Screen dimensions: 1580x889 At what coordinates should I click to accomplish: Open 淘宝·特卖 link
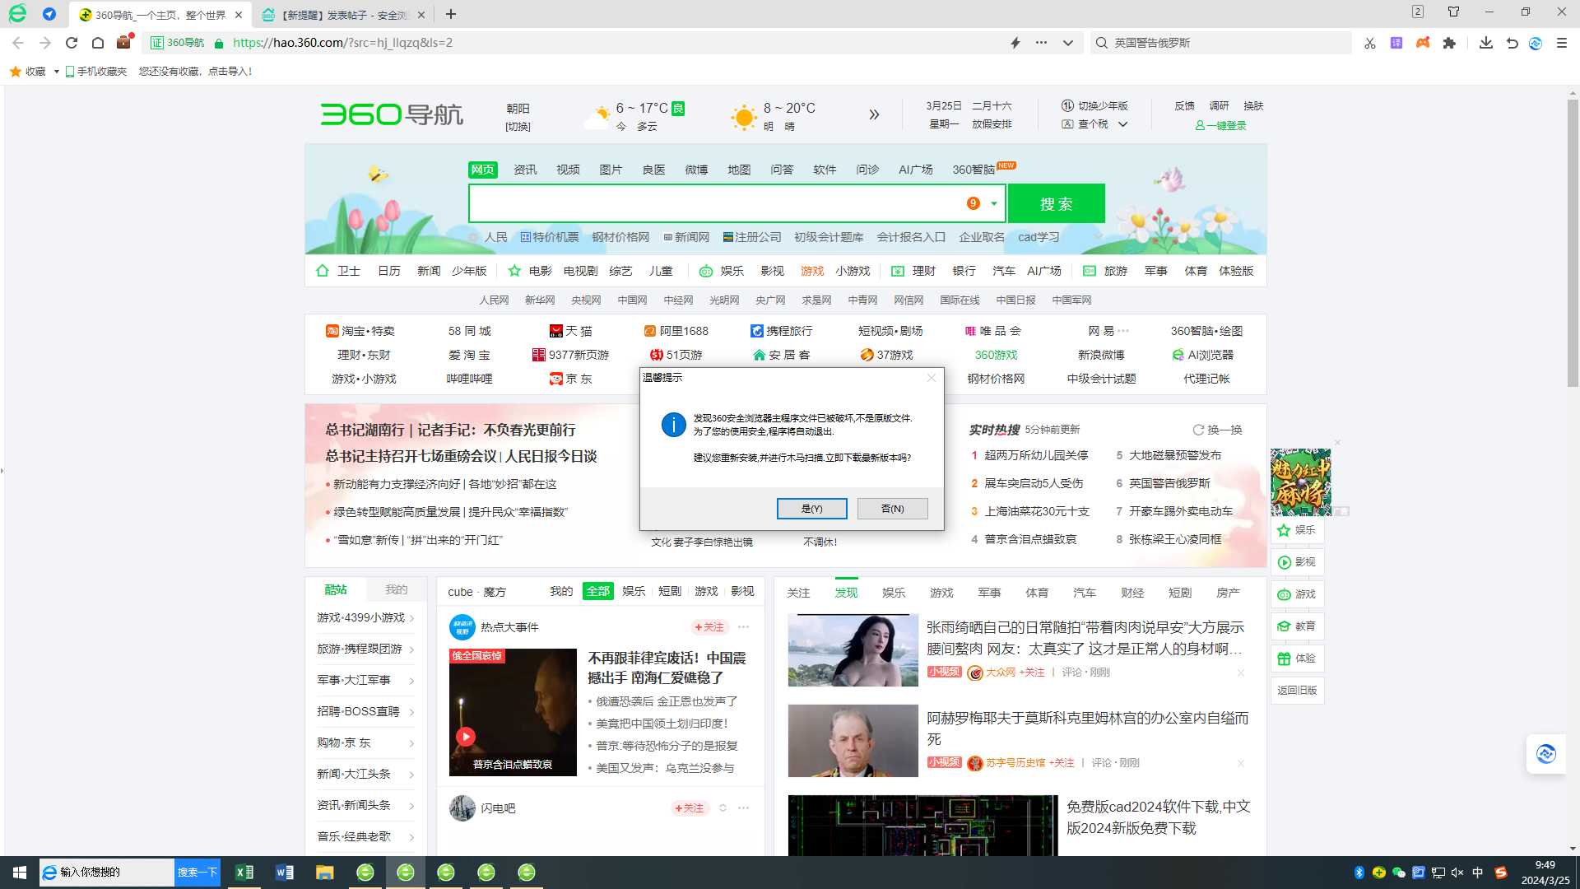(x=360, y=331)
